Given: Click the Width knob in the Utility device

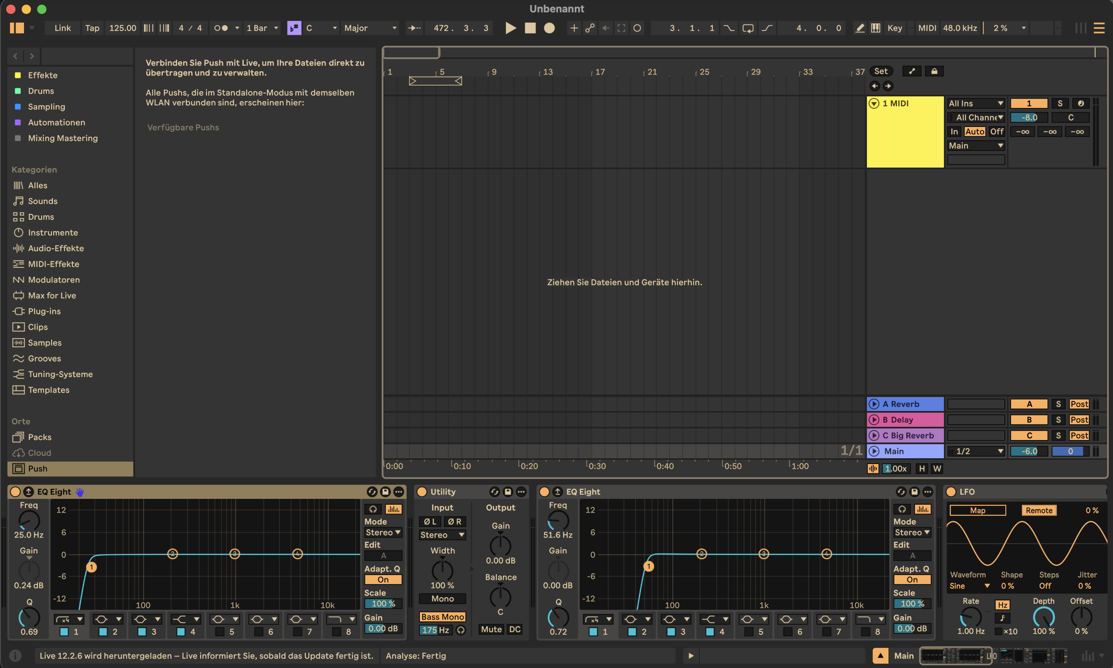Looking at the screenshot, I should [x=442, y=571].
